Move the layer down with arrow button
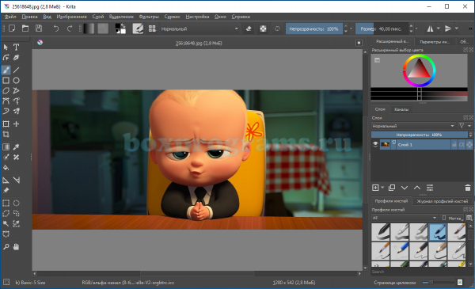Viewport: 475px width, 289px height. (x=405, y=188)
